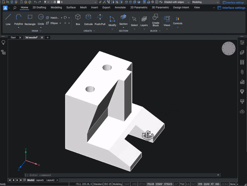Toggle POLAR tracking in the status bar

151,184
